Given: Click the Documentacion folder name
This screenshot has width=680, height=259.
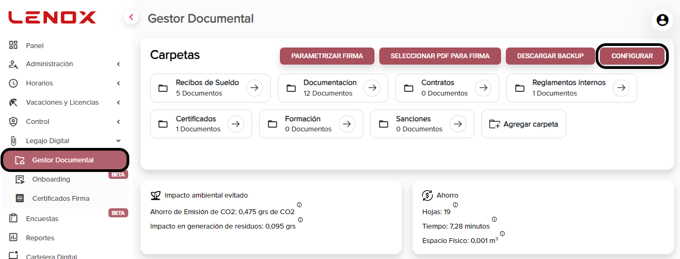Looking at the screenshot, I should 330,83.
